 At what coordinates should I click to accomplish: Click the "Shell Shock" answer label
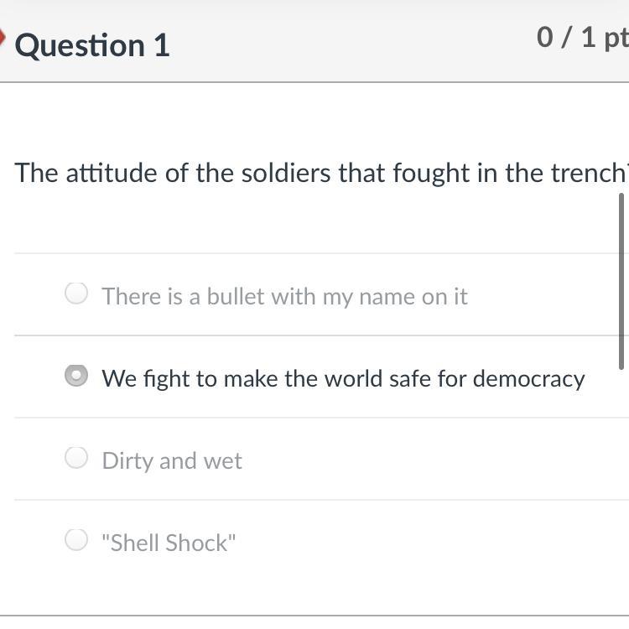tap(169, 543)
